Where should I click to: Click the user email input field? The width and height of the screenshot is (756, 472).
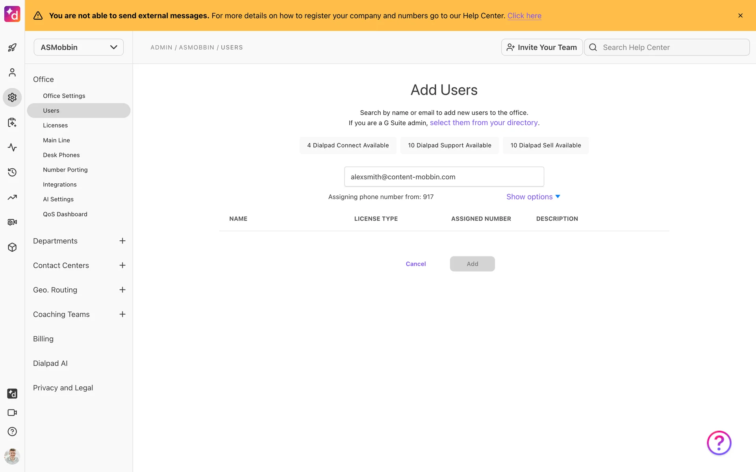(444, 177)
